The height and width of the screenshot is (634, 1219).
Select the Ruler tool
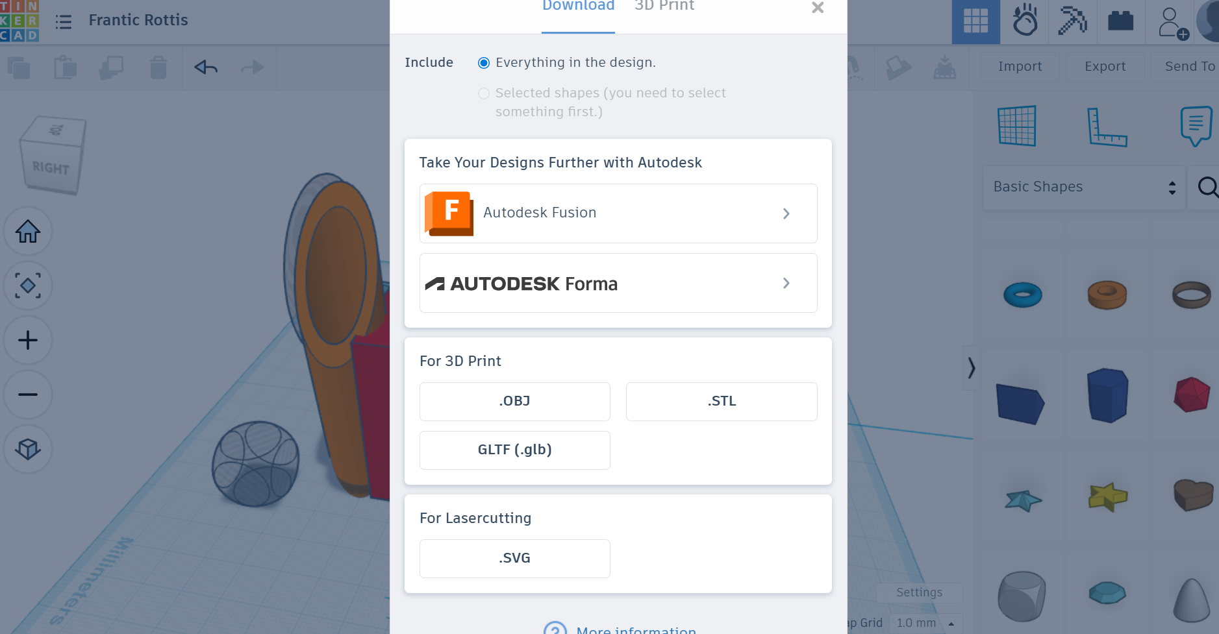(1107, 127)
